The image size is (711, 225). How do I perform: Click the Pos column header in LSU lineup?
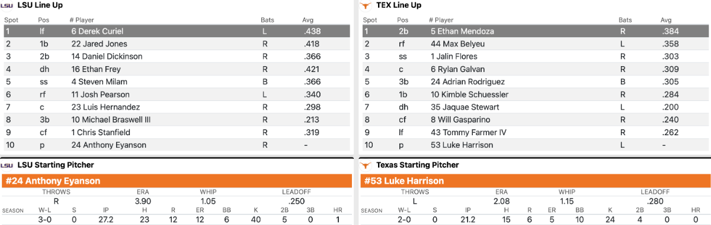(x=44, y=20)
